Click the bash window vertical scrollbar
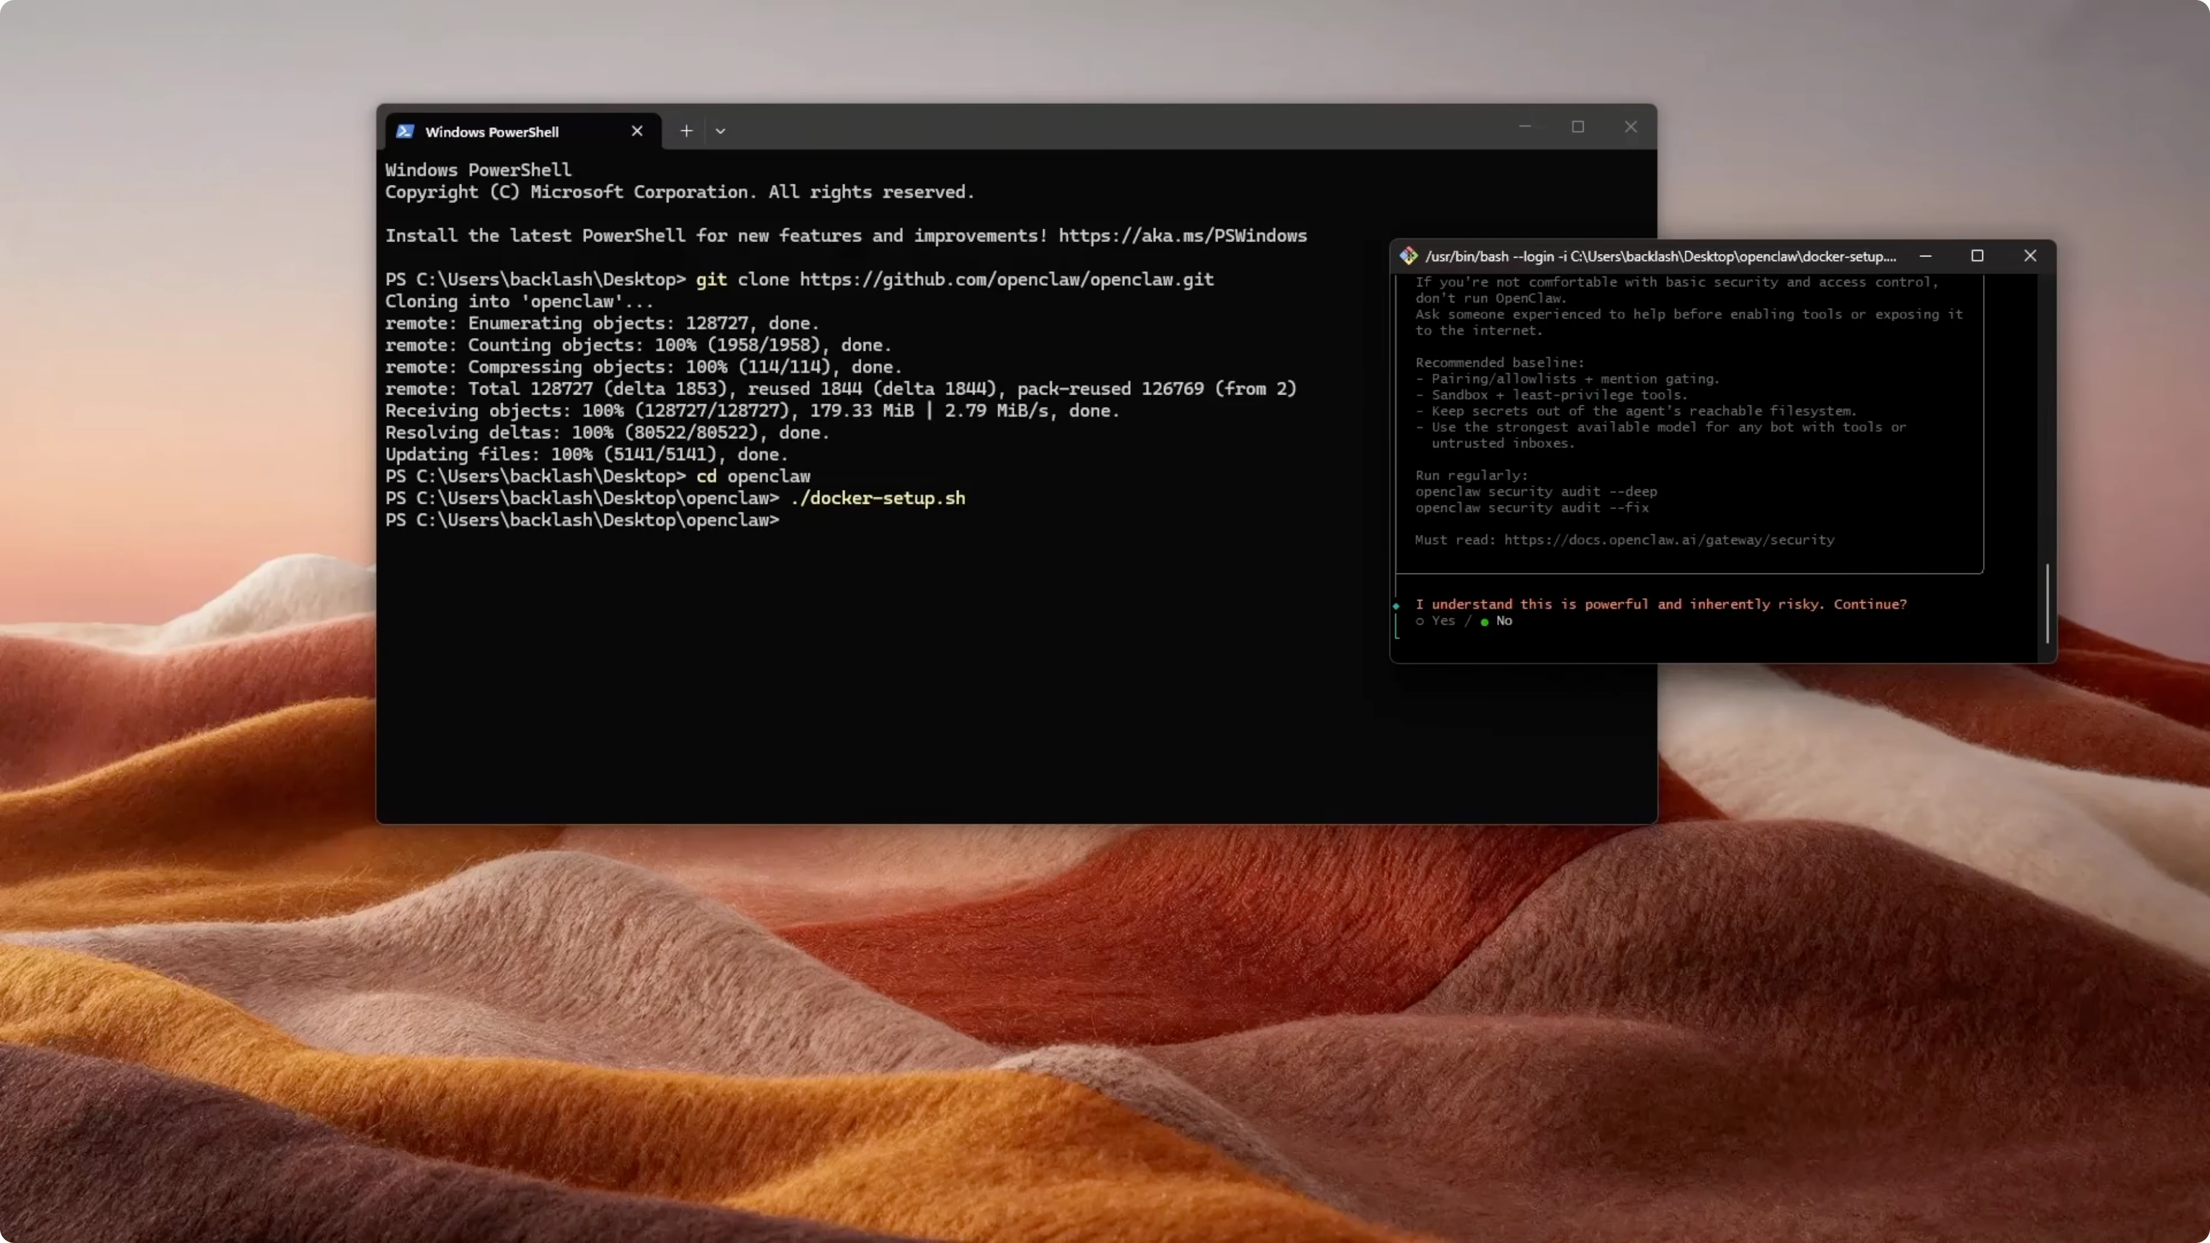The image size is (2210, 1243). [x=2047, y=603]
